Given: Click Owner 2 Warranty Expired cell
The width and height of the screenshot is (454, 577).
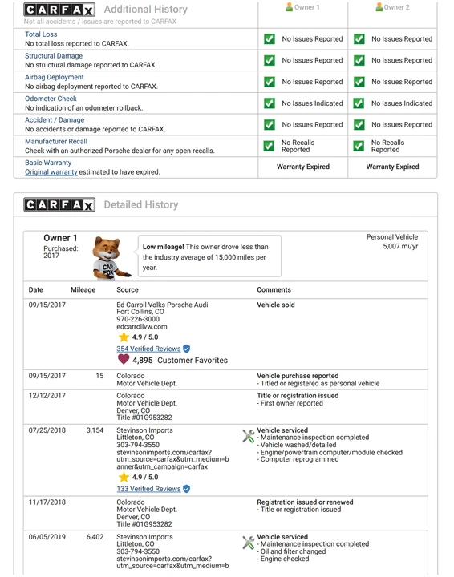Looking at the screenshot, I should click(392, 167).
